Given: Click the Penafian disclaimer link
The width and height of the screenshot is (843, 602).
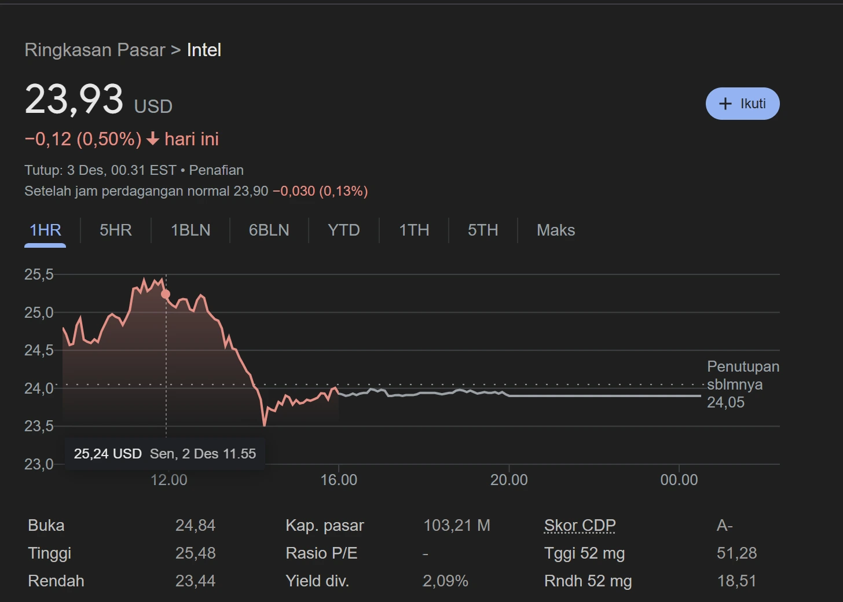Looking at the screenshot, I should (216, 170).
